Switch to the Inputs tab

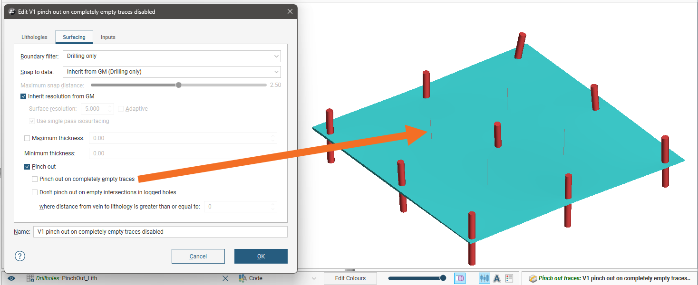click(108, 37)
